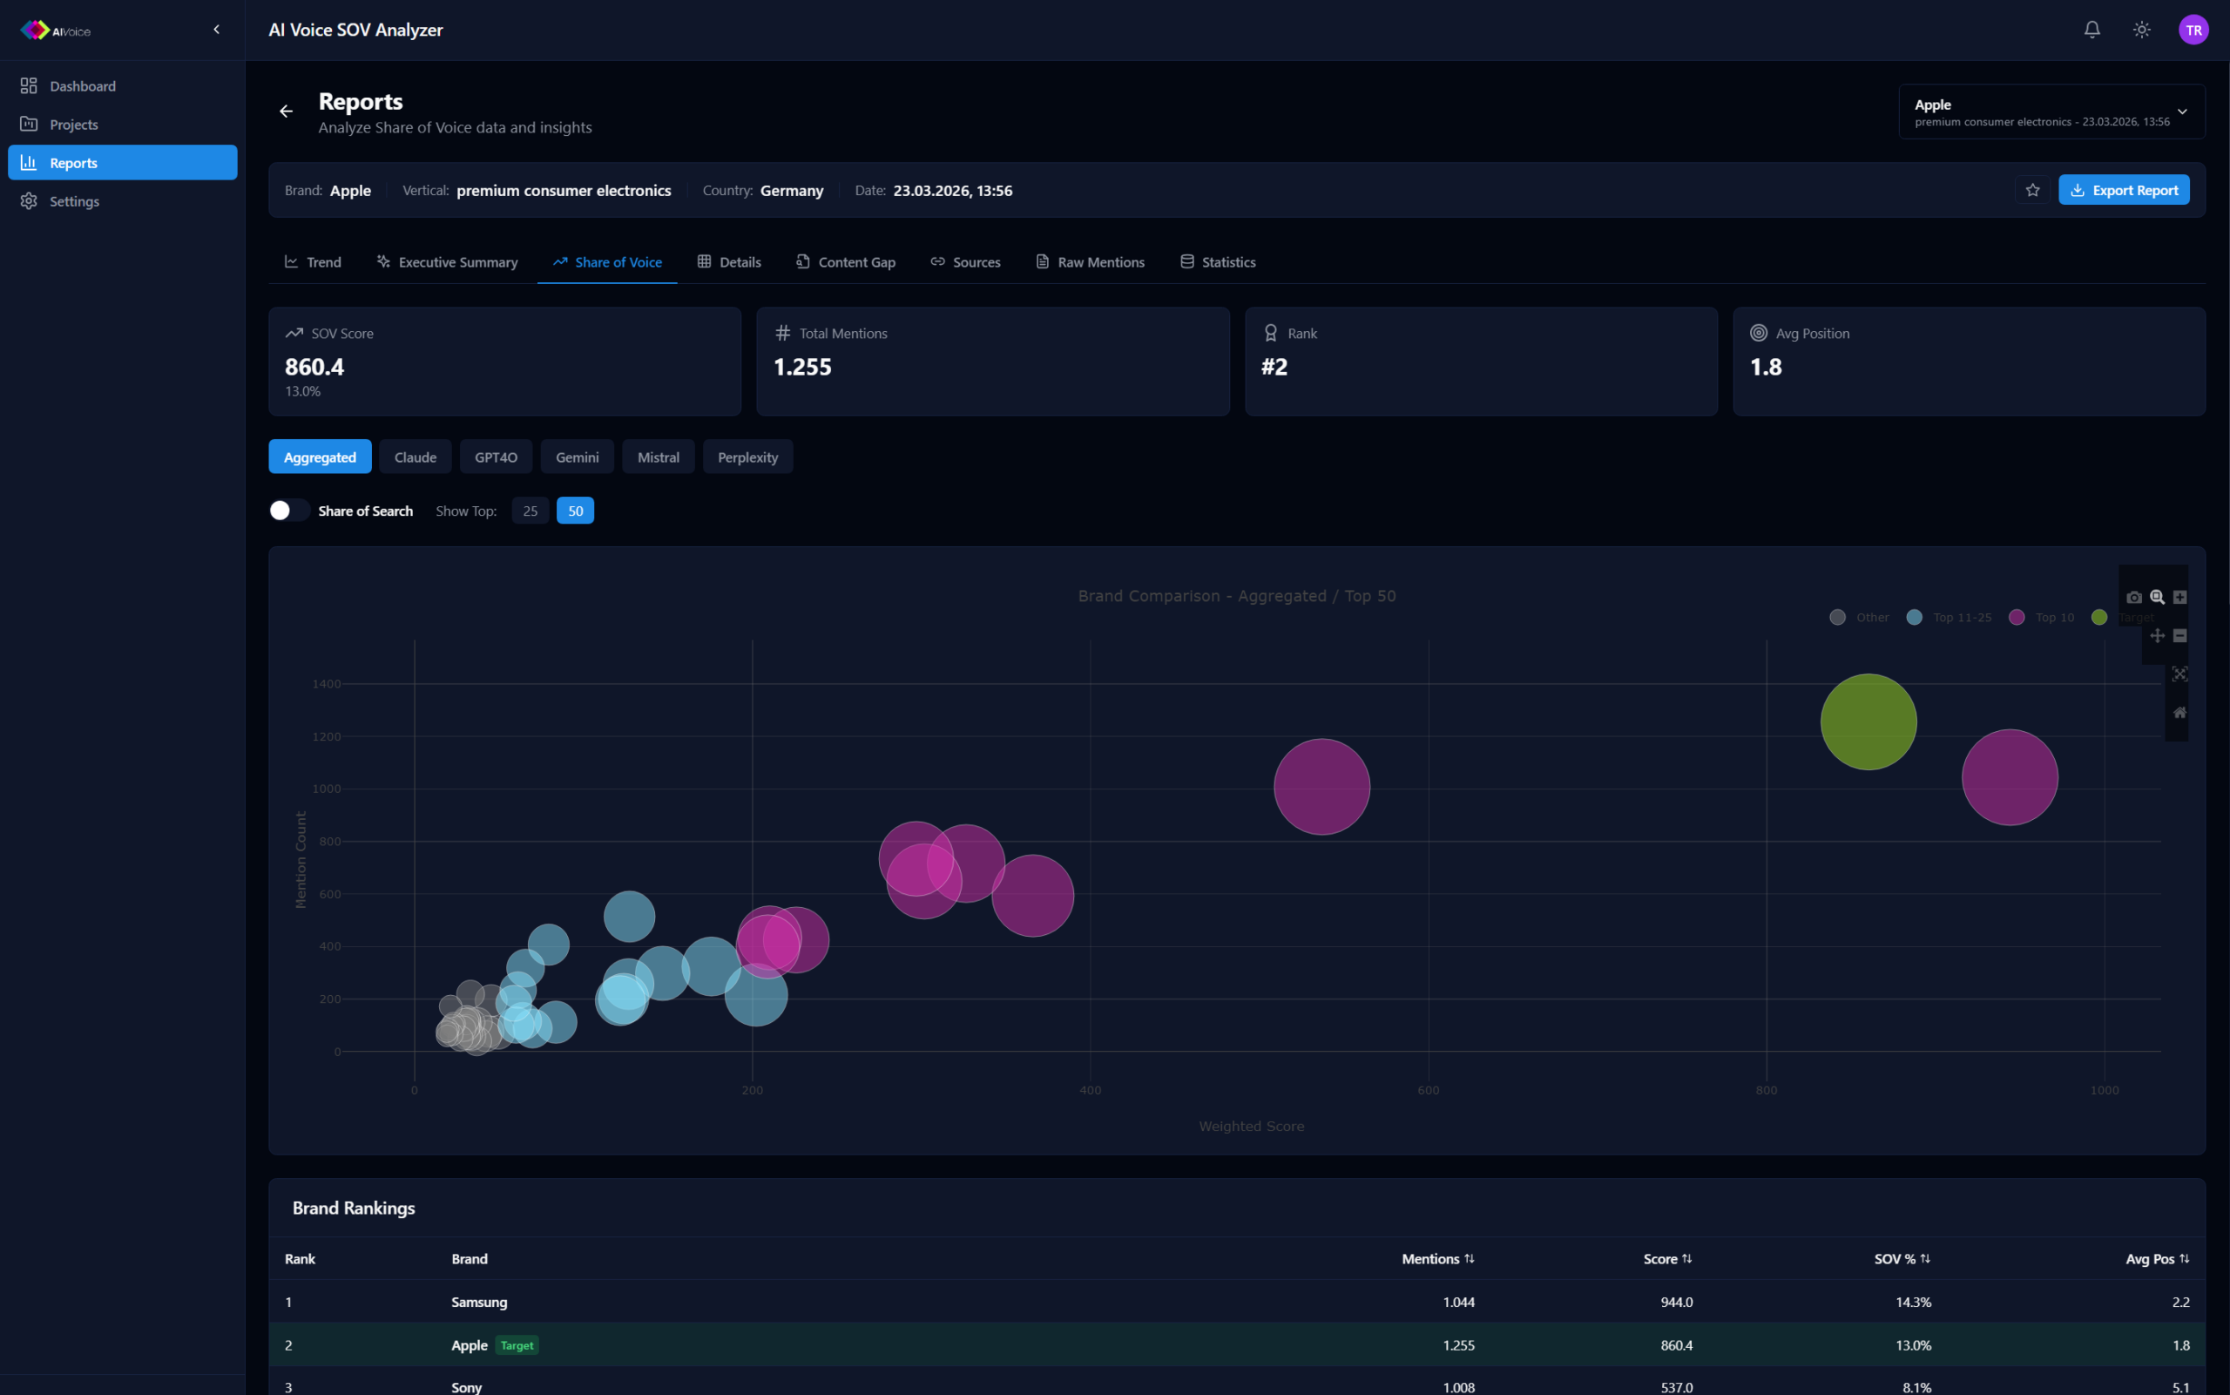Reset chart axes with home icon
Screen dimensions: 2230x1395
coord(2179,712)
